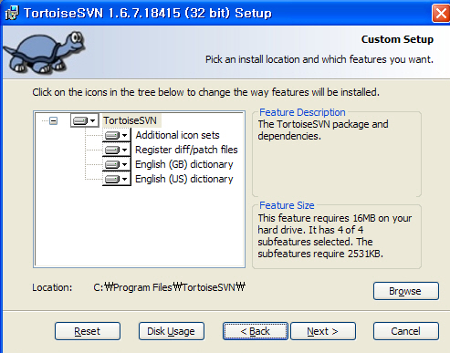Open Disk Usage dialog
Viewport: 450px width, 353px height.
click(172, 331)
